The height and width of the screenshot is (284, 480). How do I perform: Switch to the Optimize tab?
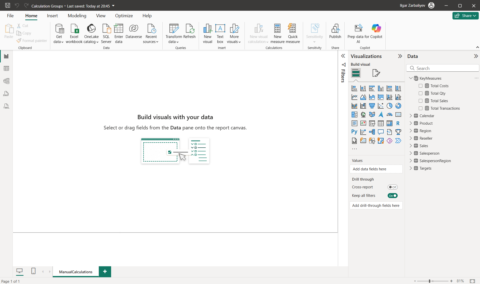point(124,16)
